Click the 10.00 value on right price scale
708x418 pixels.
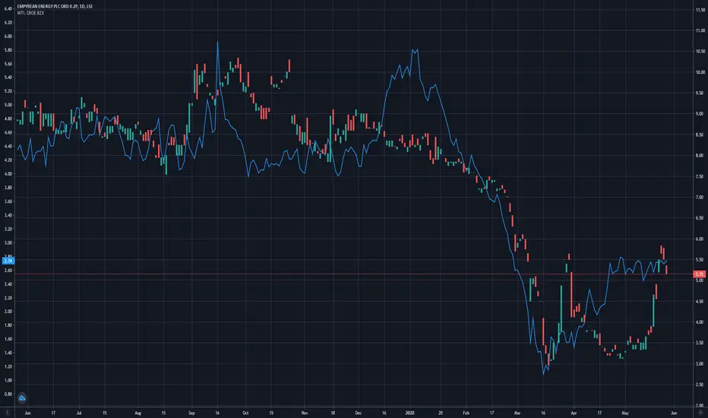700,72
